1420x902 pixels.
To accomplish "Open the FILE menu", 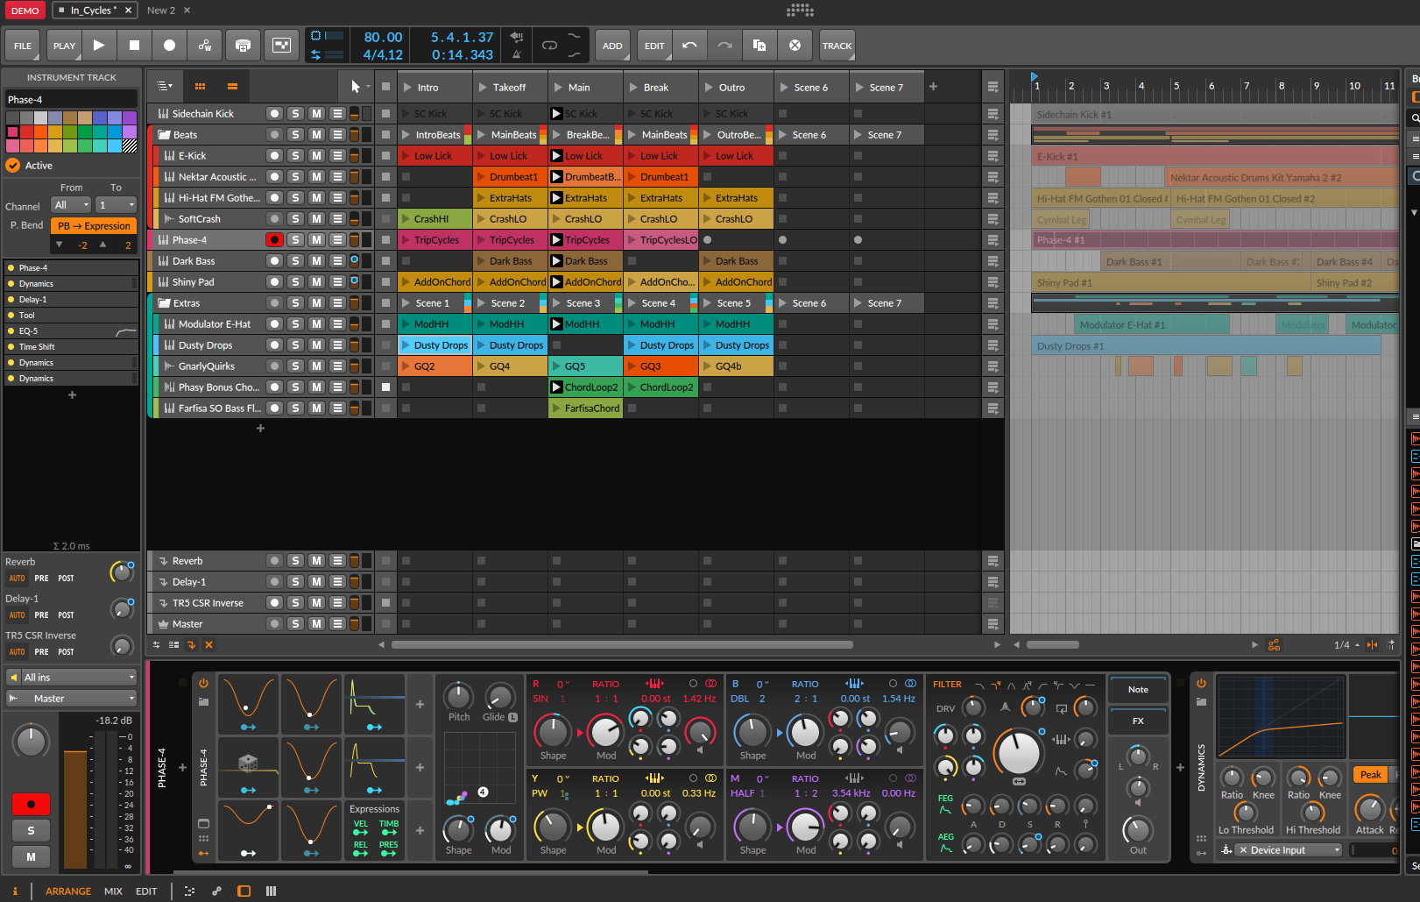I will pyautogui.click(x=23, y=46).
